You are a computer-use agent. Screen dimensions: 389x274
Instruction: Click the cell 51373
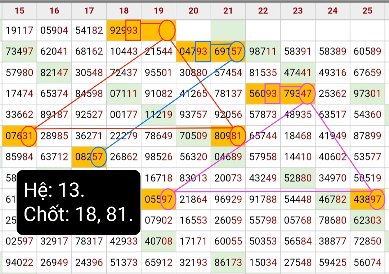124,262
